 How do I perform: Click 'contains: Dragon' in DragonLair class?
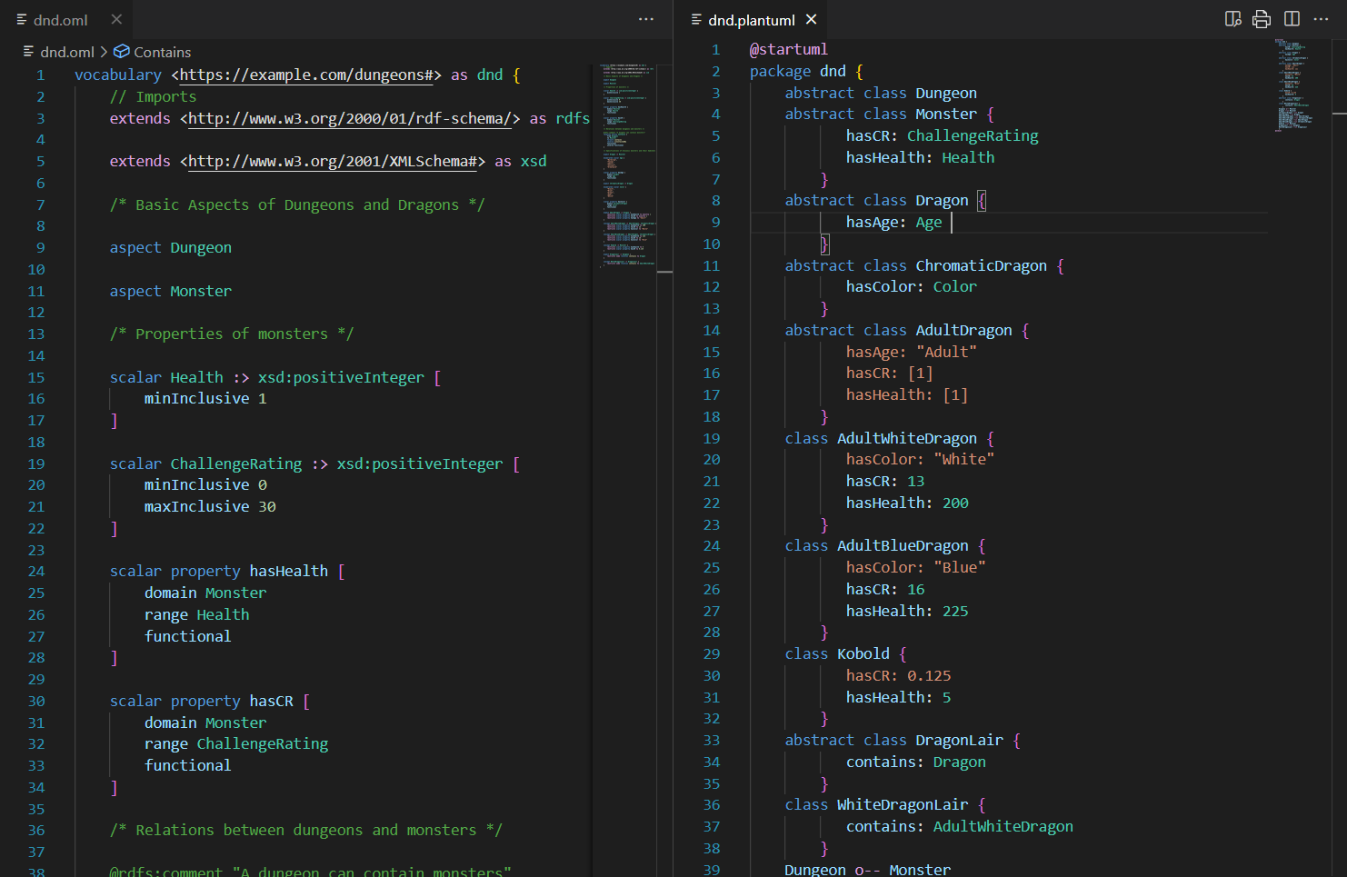coord(916,762)
